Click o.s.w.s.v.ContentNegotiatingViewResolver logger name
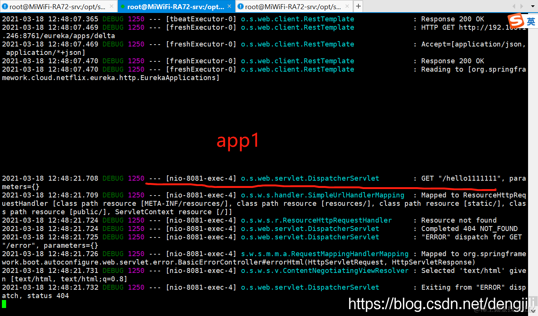Screen dimensions: 538x316 tap(324, 271)
